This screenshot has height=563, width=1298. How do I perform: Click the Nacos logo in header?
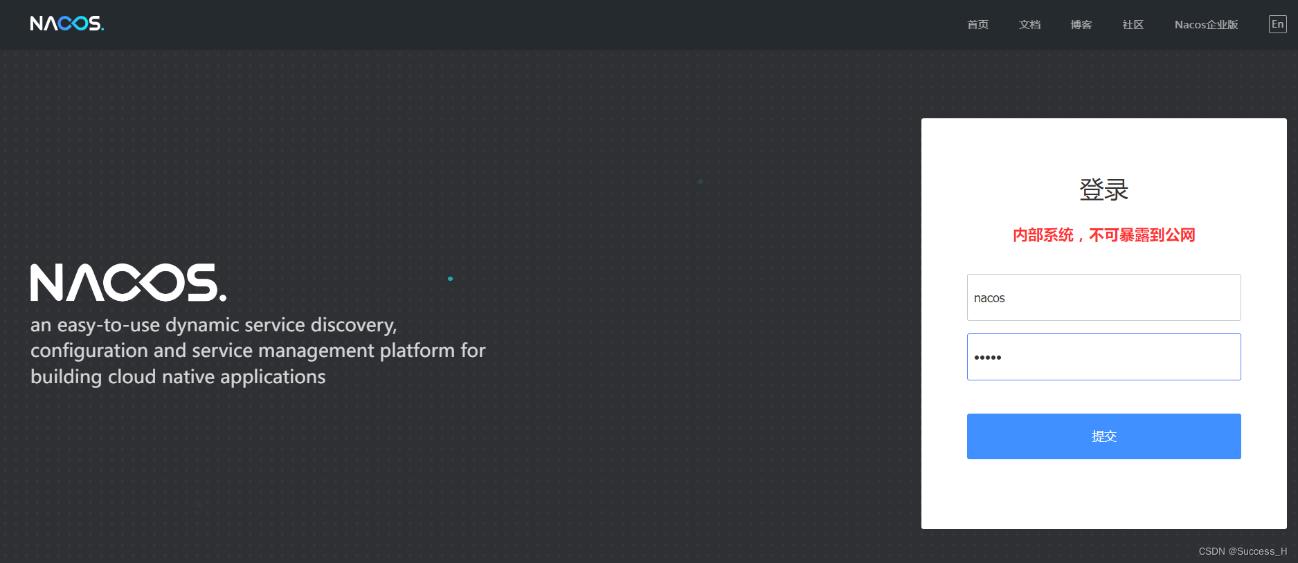pos(67,24)
